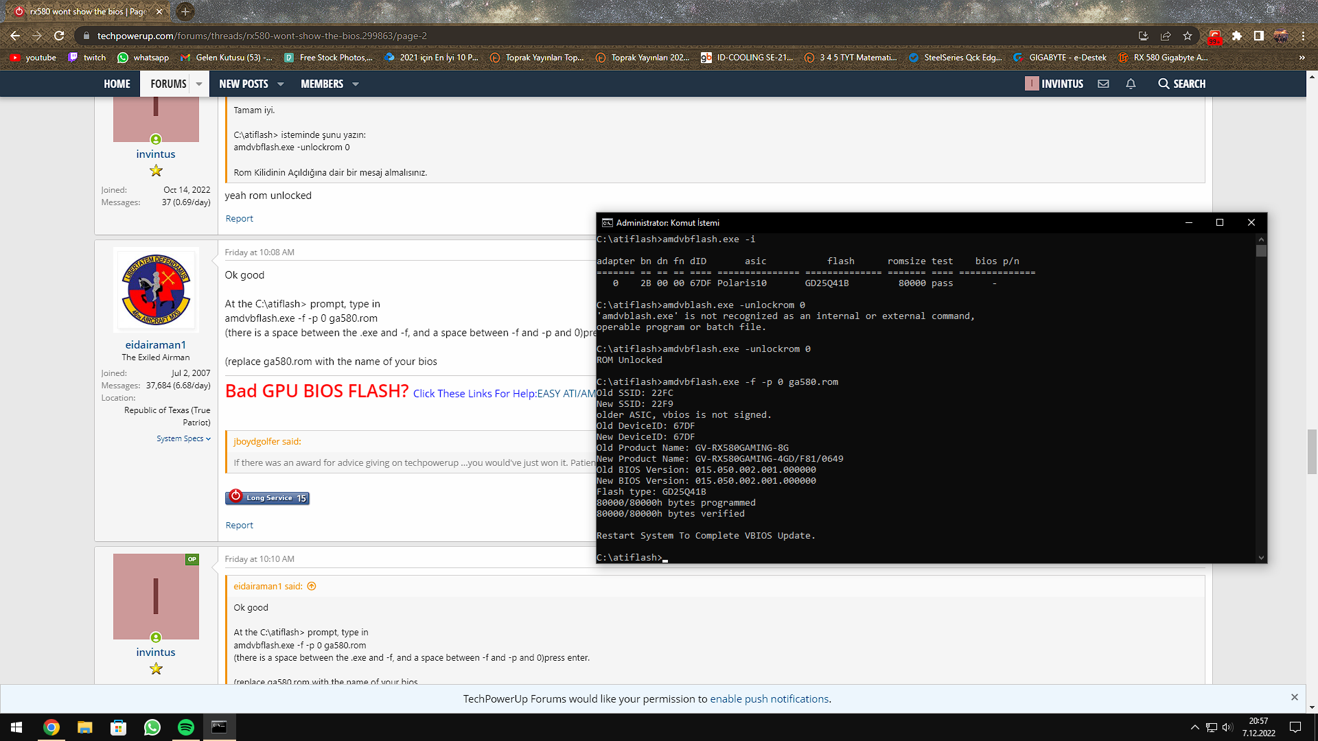Open the Windows notification center
Viewport: 1318px width, 741px height.
(x=1295, y=727)
